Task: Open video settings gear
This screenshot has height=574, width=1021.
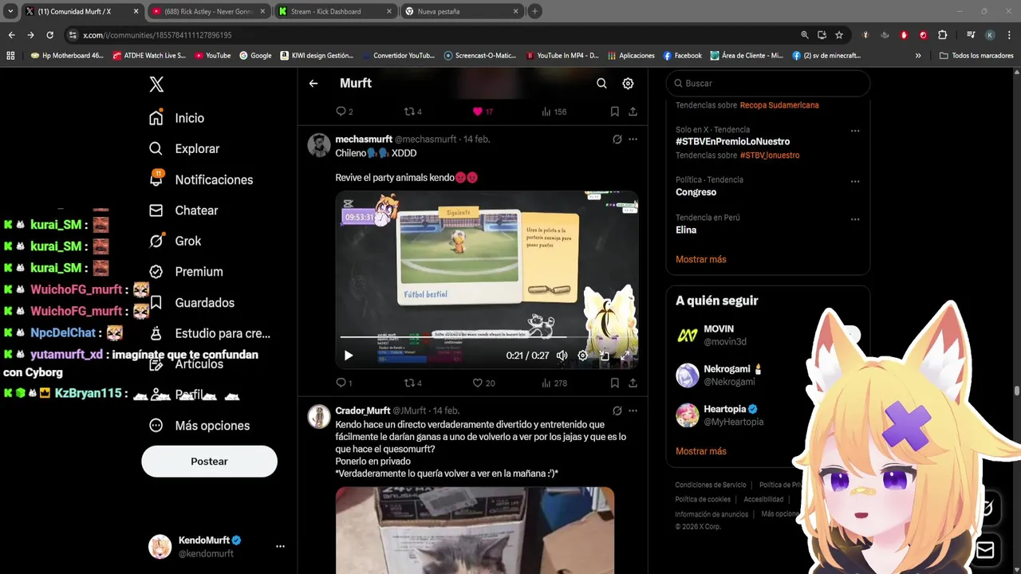Action: tap(582, 356)
